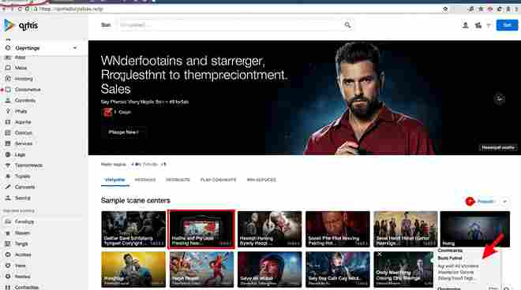Open second-row thumbnail of man in hood
521x290 pixels.
point(269,270)
